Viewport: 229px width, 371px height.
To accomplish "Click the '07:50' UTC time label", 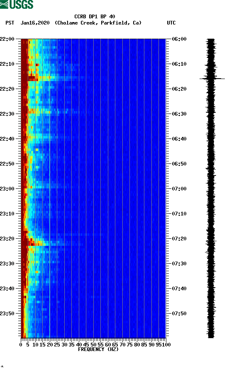I will (x=179, y=314).
